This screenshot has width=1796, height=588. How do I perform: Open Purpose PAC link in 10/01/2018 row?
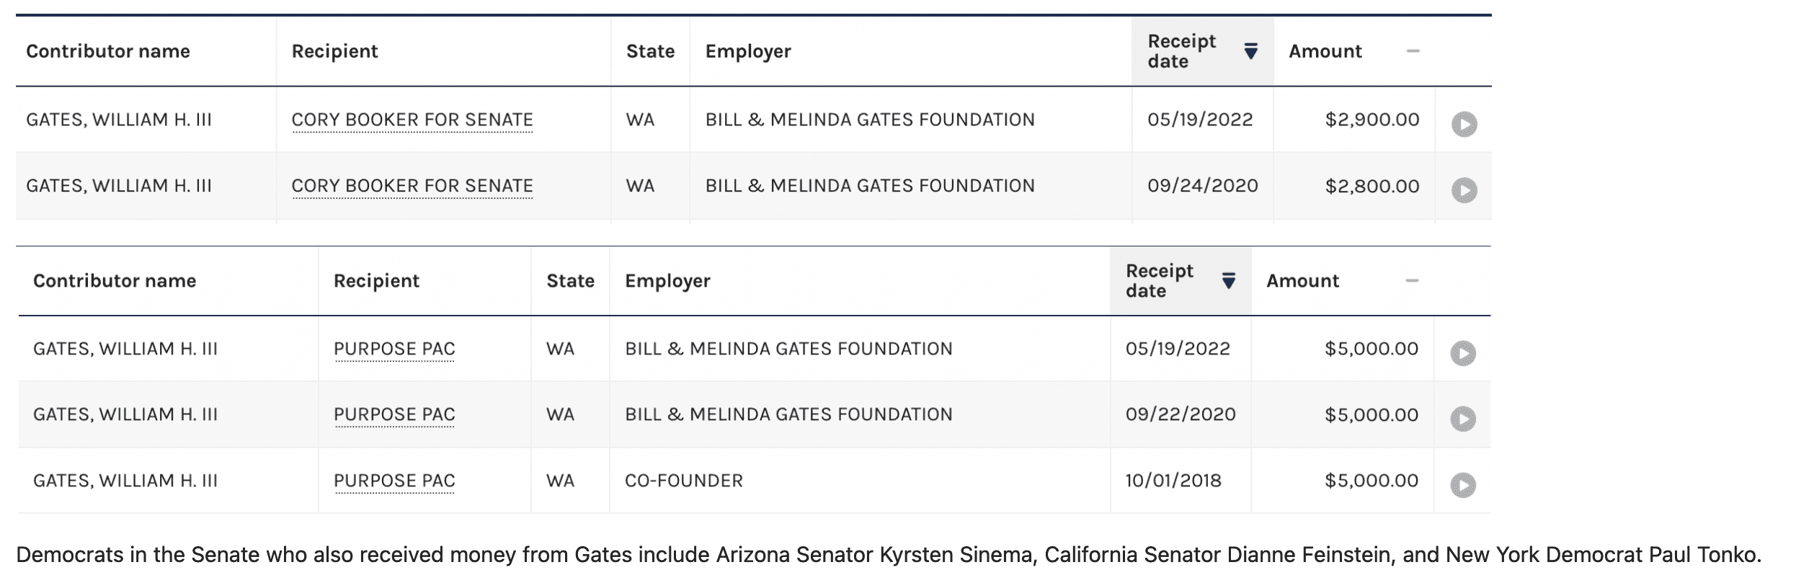pyautogui.click(x=394, y=481)
